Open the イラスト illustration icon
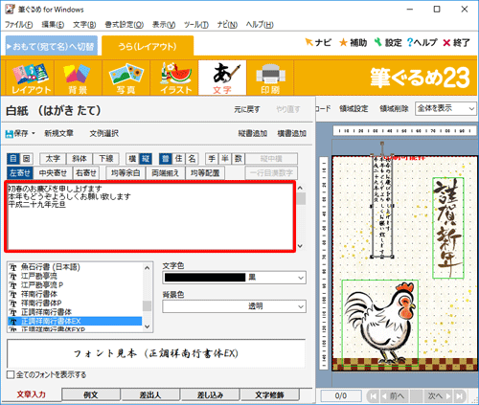This screenshot has width=479, height=405. coord(174,79)
